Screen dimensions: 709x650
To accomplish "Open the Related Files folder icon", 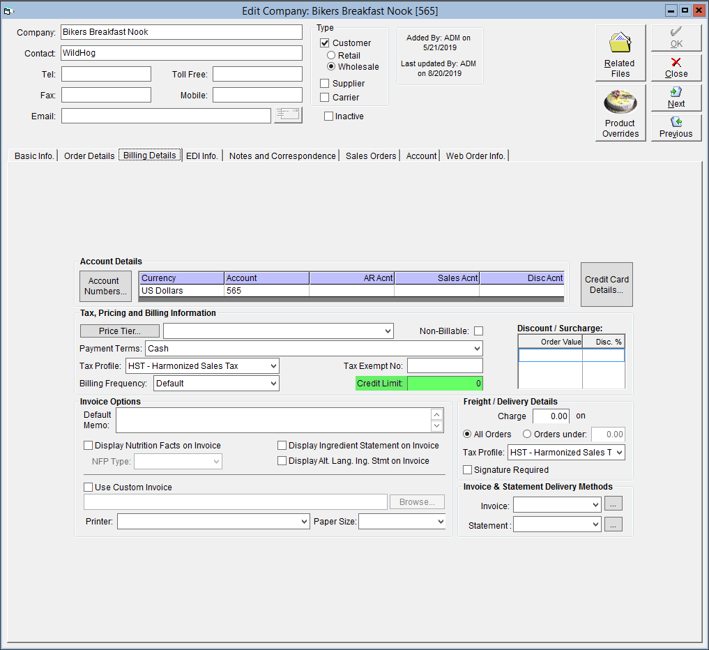I will (x=620, y=53).
